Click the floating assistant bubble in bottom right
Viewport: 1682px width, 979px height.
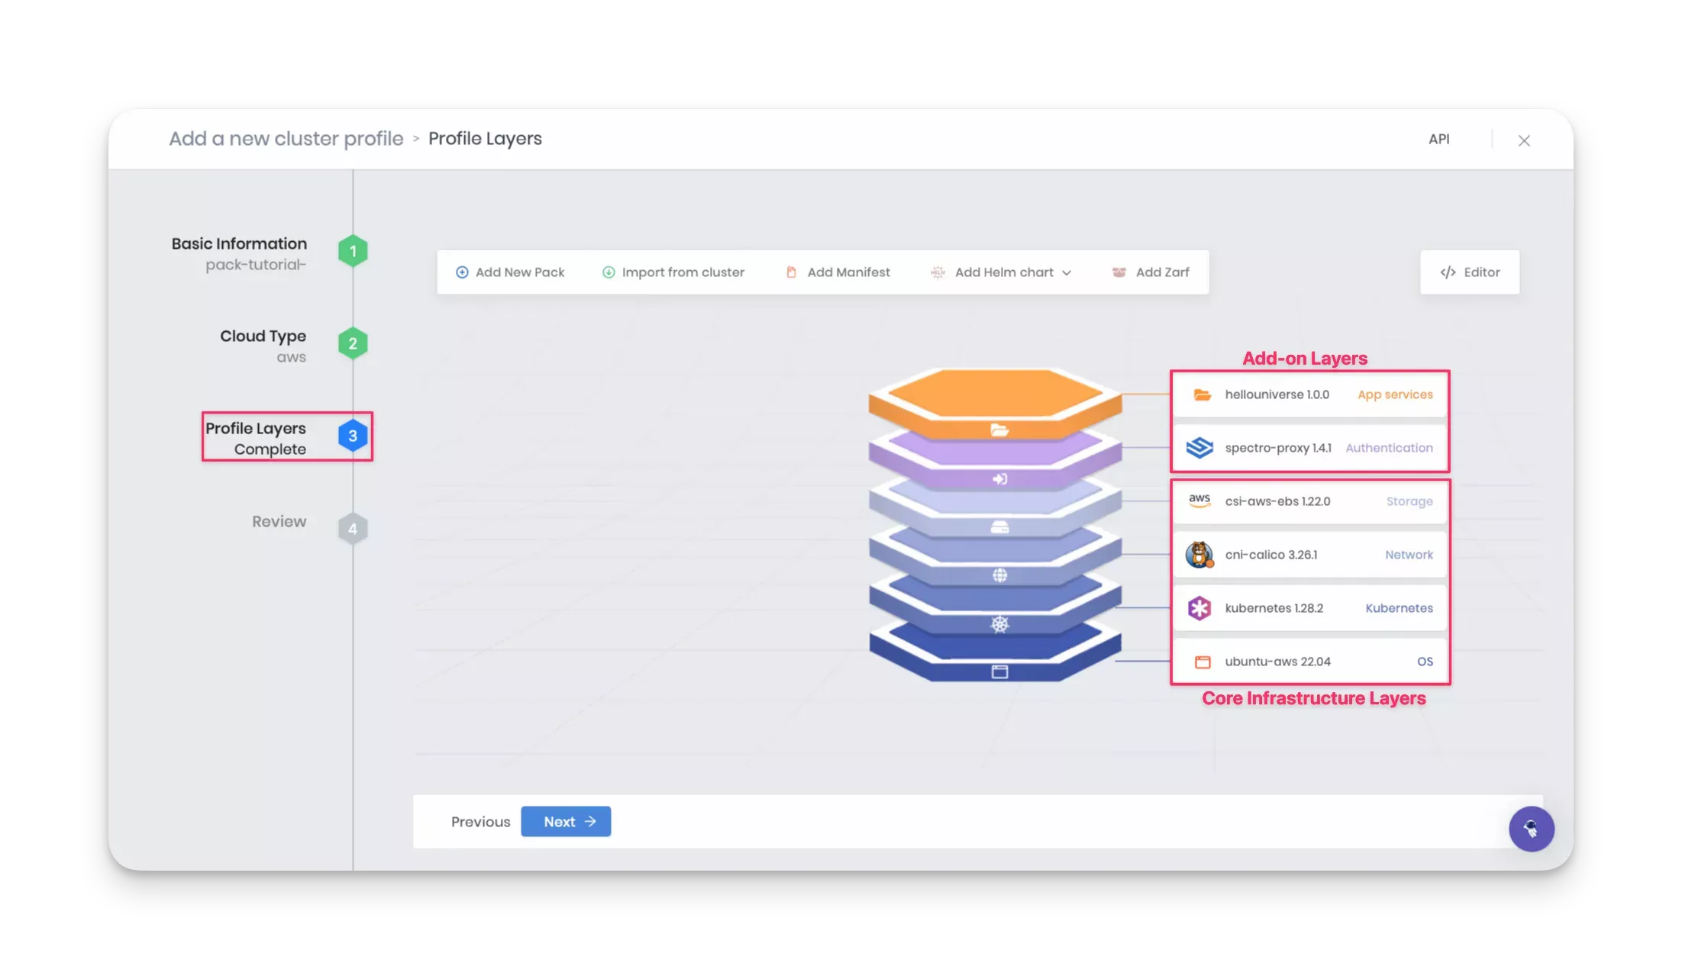click(1532, 829)
